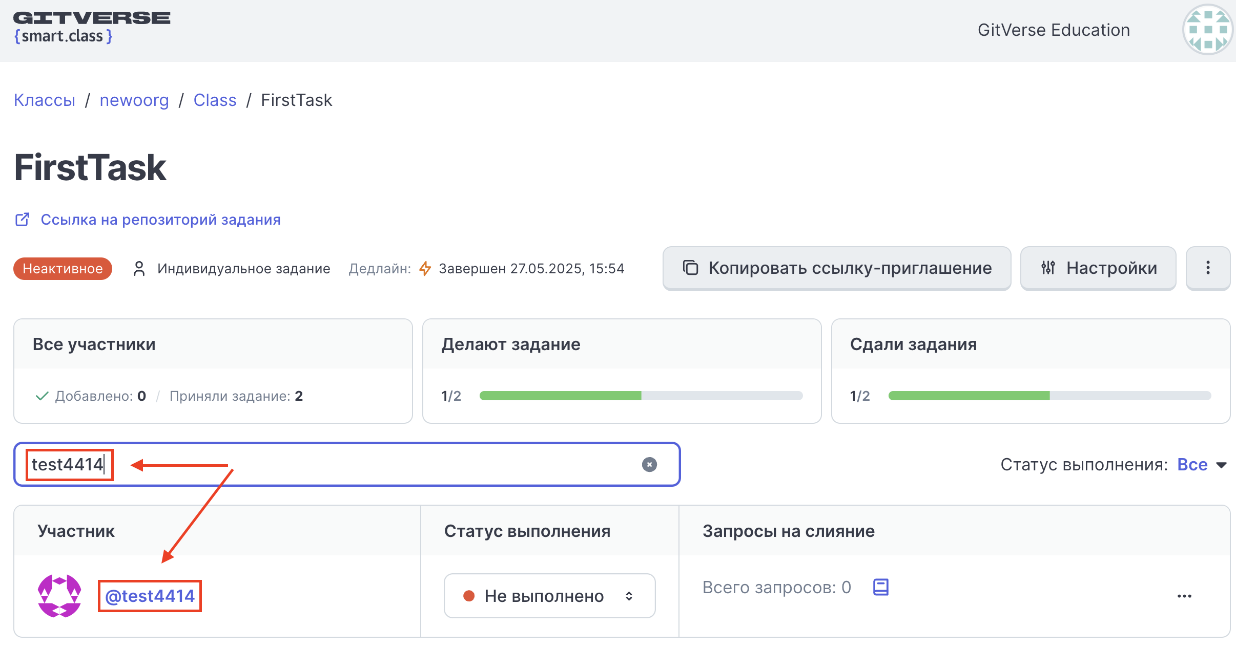The width and height of the screenshot is (1236, 649).
Task: Open the Настройки button
Action: (x=1098, y=268)
